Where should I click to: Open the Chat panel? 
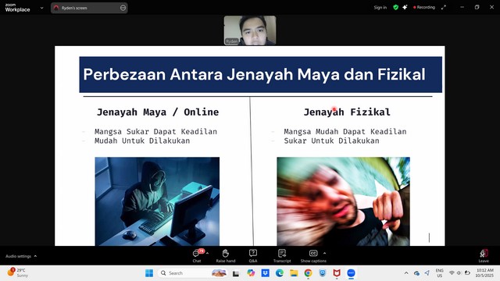click(x=197, y=255)
